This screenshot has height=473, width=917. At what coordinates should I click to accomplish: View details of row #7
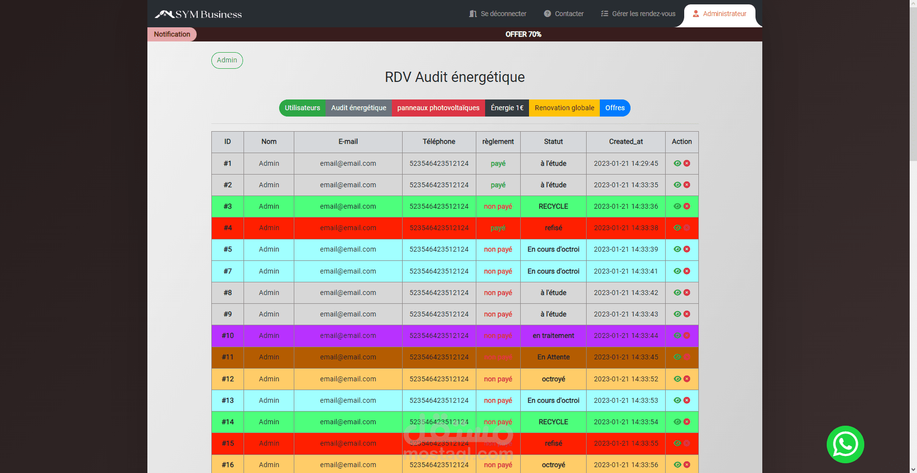coord(677,271)
